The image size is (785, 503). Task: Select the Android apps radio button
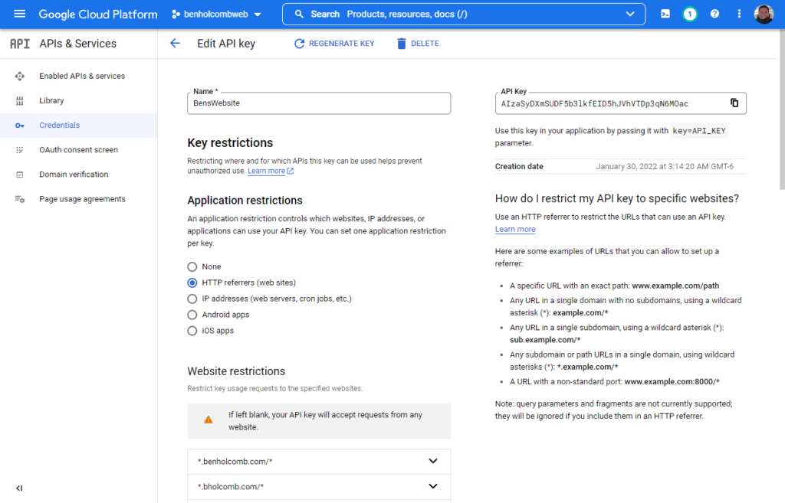pyautogui.click(x=192, y=315)
